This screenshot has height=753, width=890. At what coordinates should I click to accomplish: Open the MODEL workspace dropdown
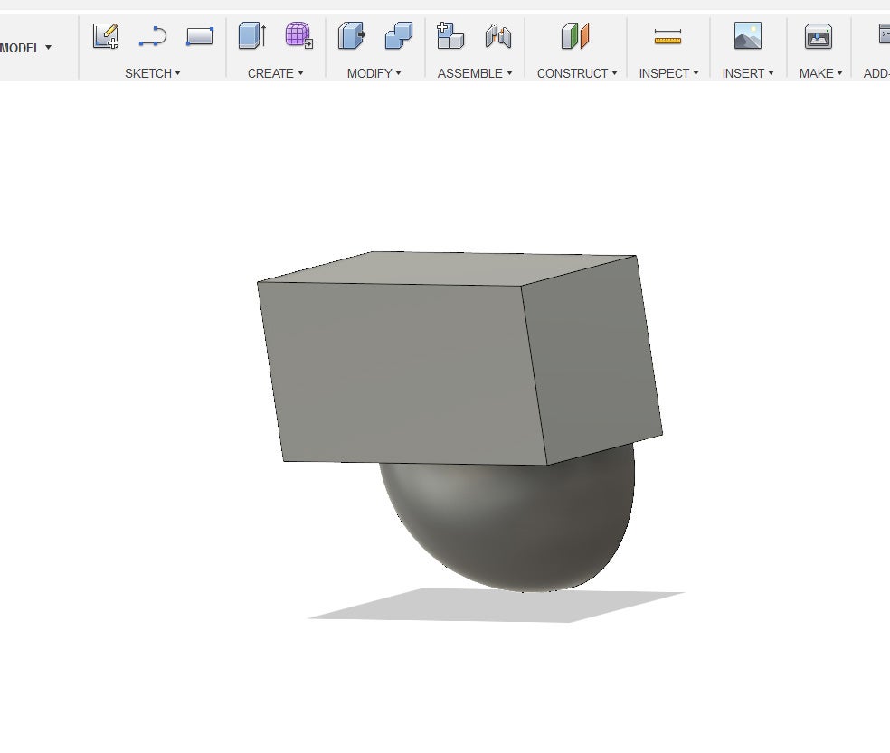tap(26, 48)
